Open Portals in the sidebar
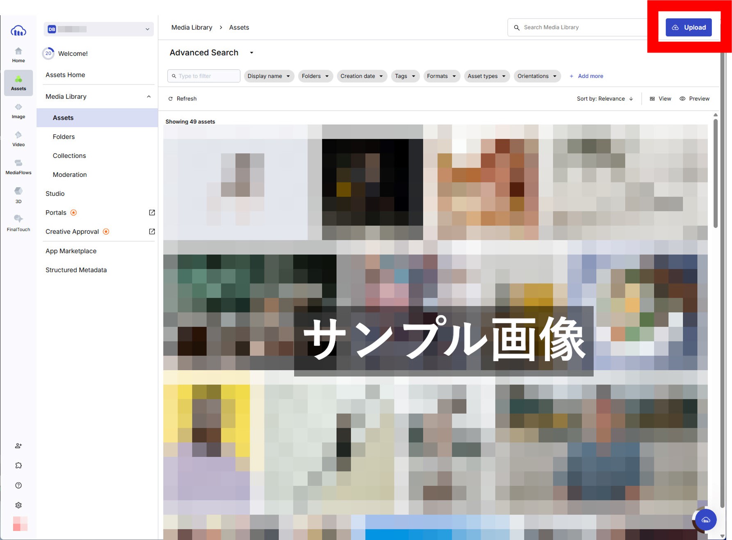 pos(56,213)
